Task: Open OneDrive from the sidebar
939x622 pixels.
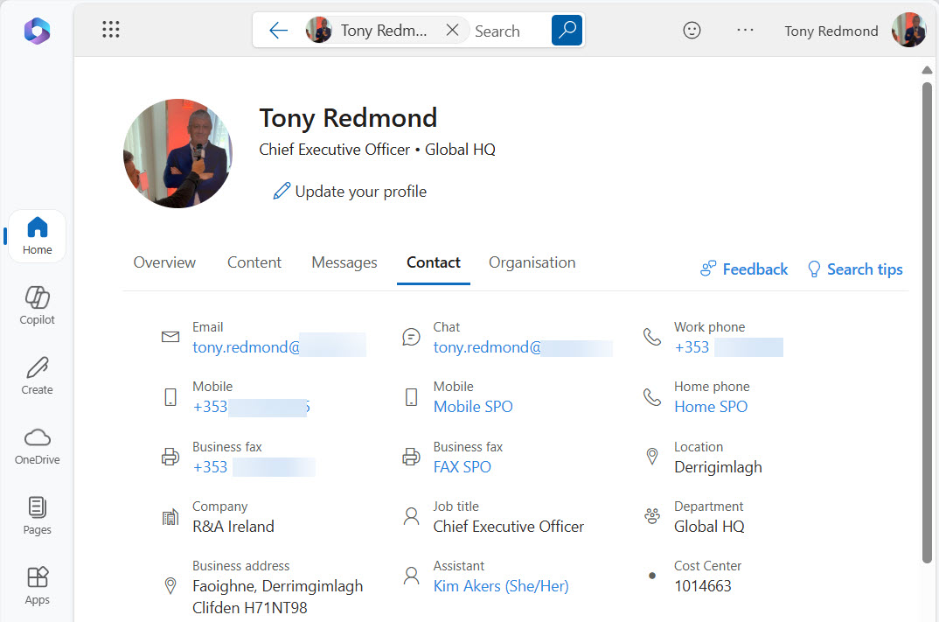Action: [37, 446]
